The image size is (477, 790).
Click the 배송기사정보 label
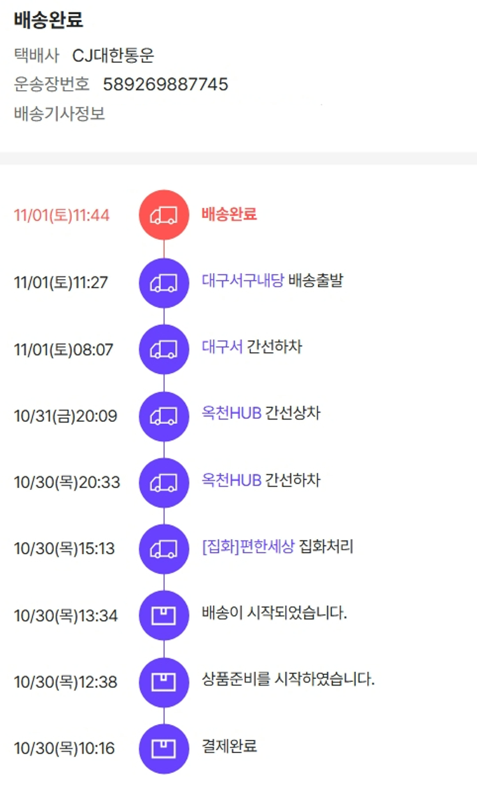point(59,114)
